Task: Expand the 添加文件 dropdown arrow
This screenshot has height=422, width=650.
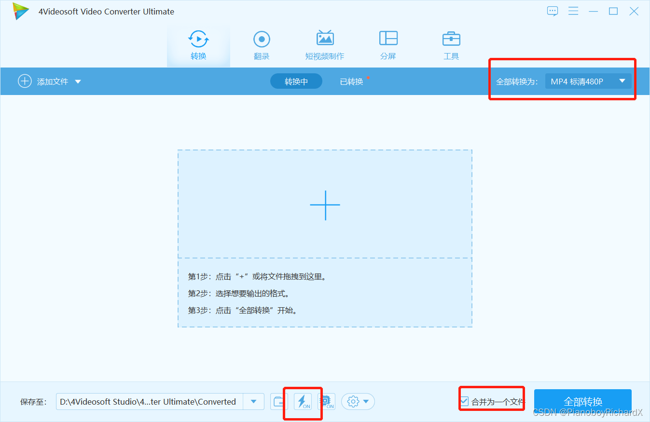Action: point(78,82)
